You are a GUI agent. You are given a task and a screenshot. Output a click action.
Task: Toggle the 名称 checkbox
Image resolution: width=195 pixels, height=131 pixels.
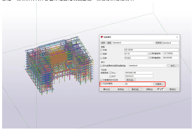point(101,50)
